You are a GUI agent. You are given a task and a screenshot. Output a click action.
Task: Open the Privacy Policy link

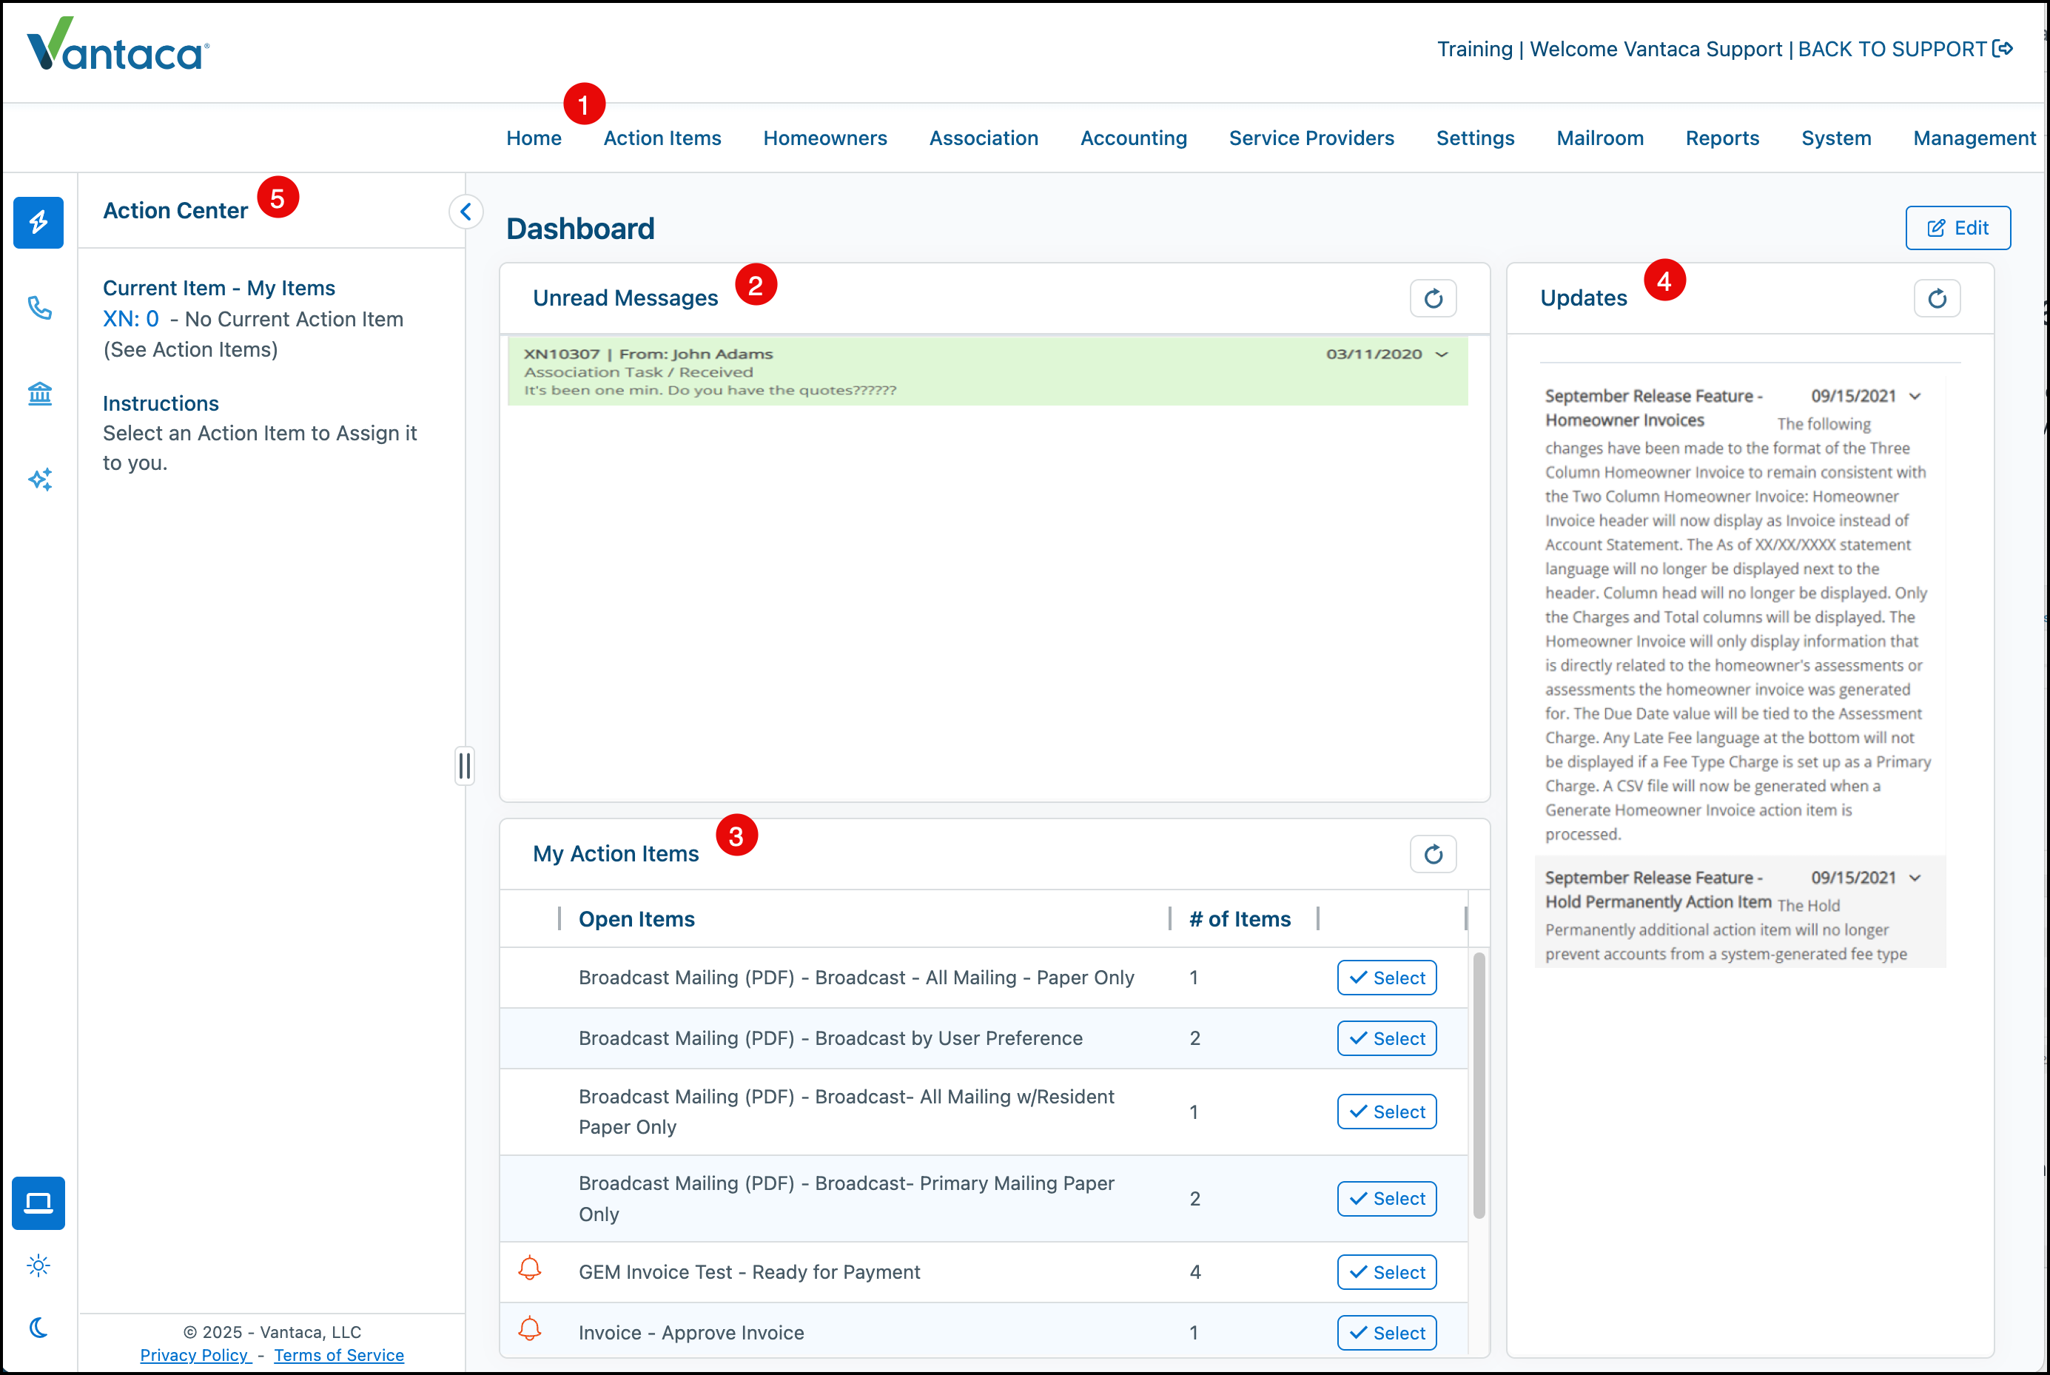(x=195, y=1355)
